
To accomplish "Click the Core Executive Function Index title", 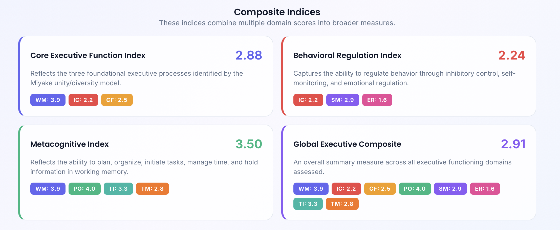I will coord(88,55).
